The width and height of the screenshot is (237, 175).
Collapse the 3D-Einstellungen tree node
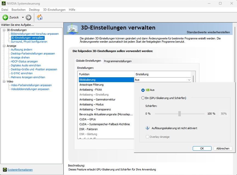pos(4,30)
